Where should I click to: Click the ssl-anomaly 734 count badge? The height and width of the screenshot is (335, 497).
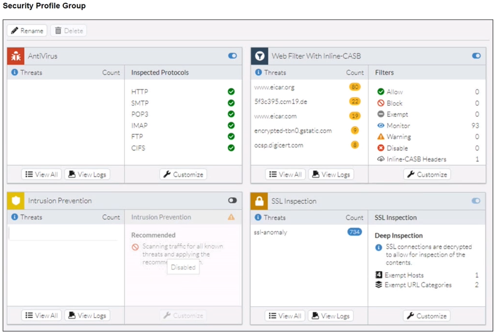click(354, 232)
